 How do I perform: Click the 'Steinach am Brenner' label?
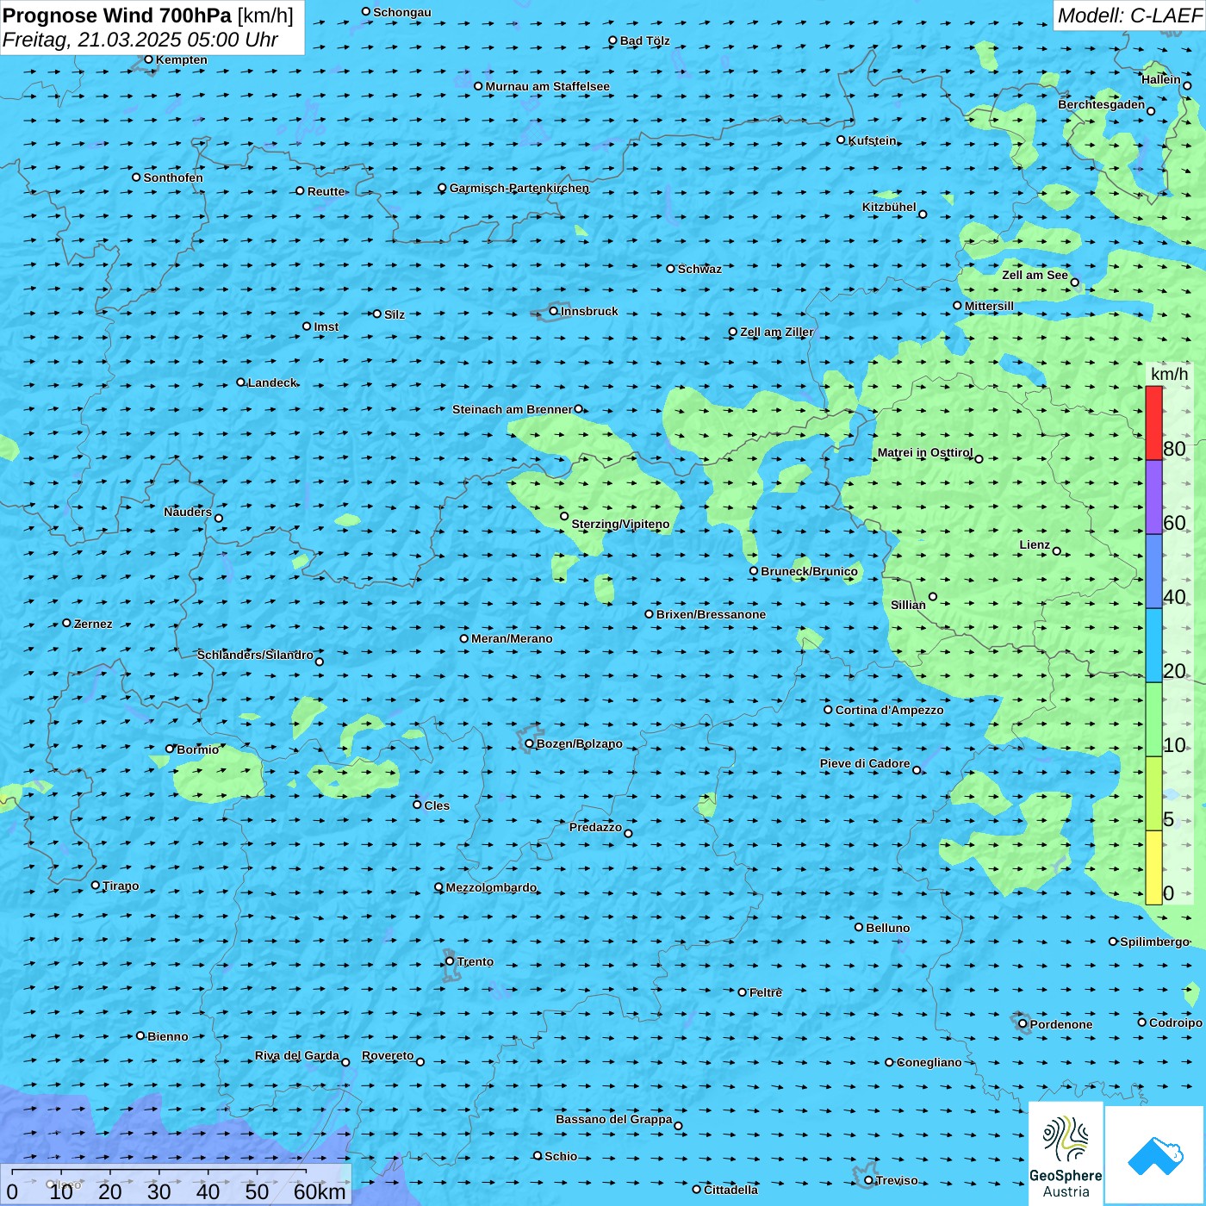click(513, 409)
